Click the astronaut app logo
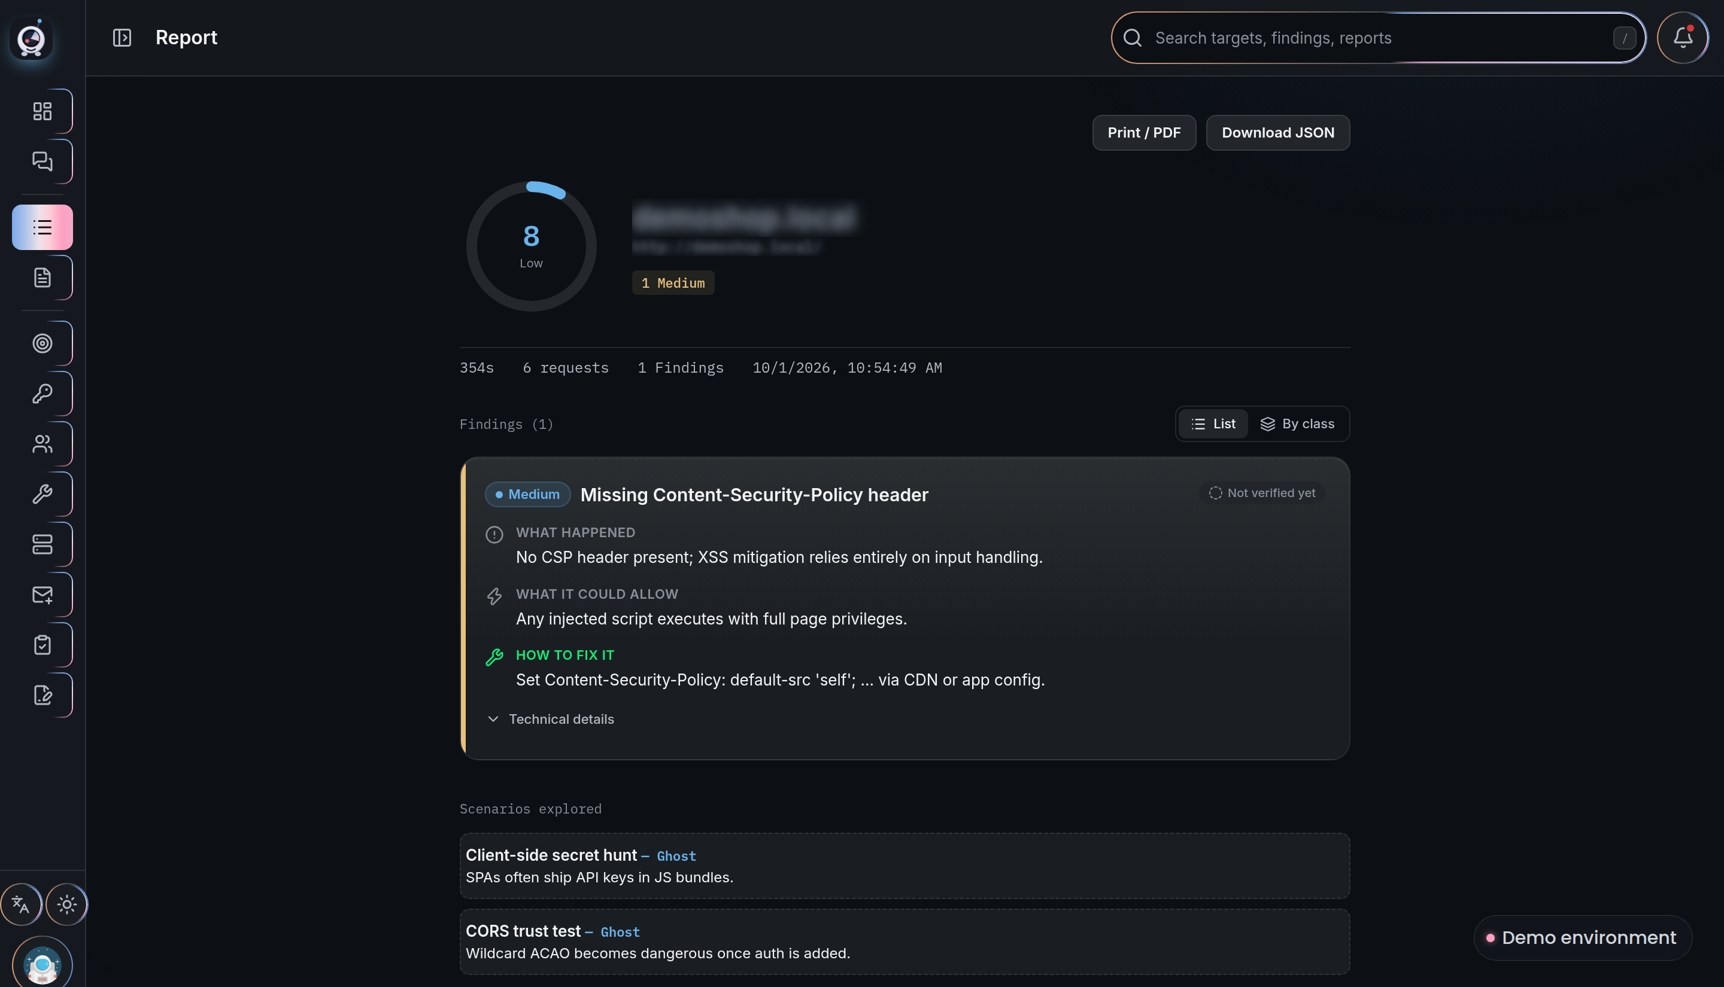1724x987 pixels. pyautogui.click(x=31, y=39)
